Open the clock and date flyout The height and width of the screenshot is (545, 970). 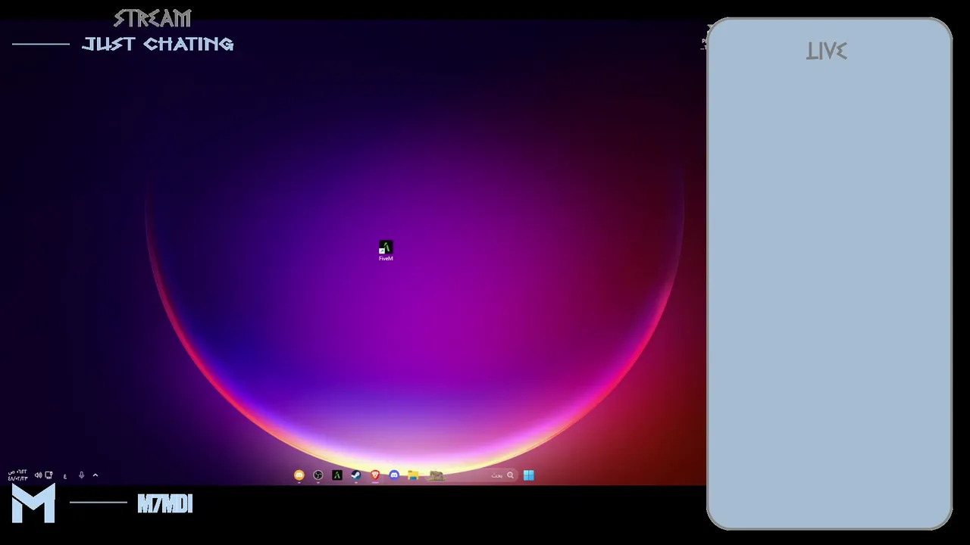pyautogui.click(x=17, y=475)
